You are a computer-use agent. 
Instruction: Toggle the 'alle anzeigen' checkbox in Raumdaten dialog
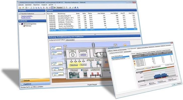click(x=141, y=86)
